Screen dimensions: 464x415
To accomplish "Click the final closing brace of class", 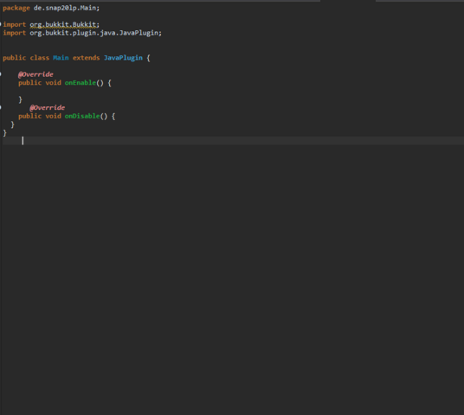I will tap(4, 133).
